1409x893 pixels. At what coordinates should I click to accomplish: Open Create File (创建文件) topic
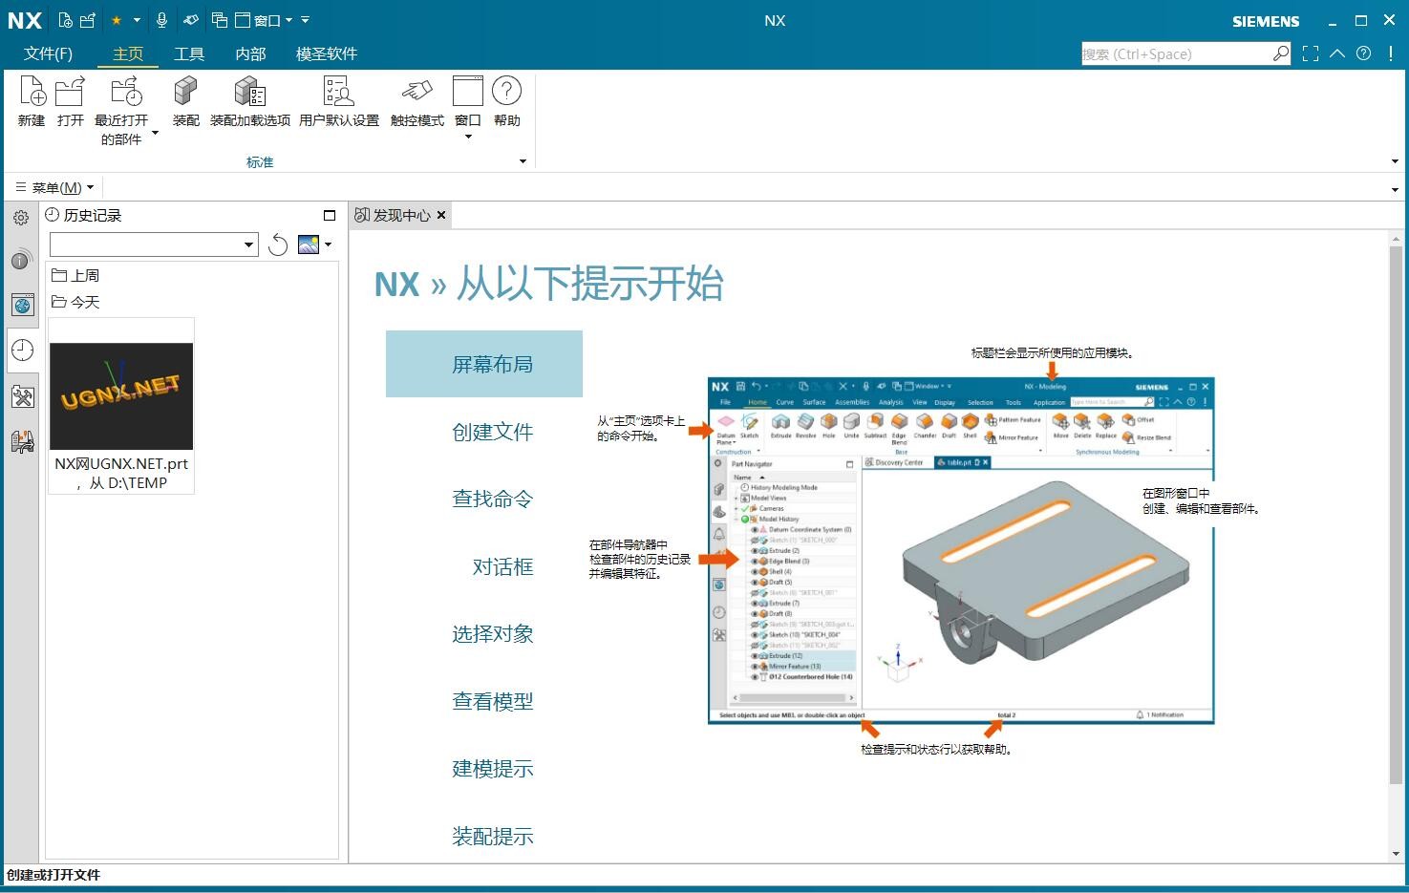click(492, 432)
